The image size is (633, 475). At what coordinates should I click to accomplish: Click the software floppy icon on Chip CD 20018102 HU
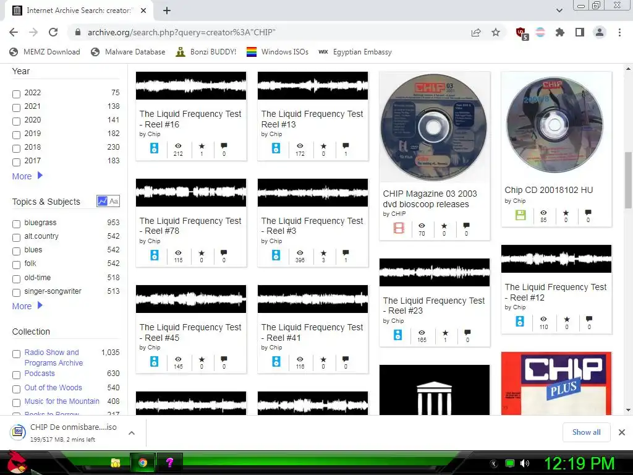pyautogui.click(x=520, y=215)
